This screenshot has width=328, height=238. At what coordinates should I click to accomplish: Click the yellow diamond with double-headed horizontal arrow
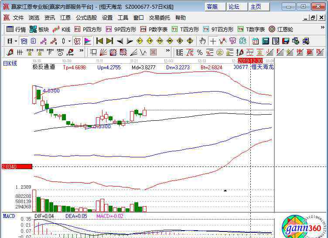160,41
